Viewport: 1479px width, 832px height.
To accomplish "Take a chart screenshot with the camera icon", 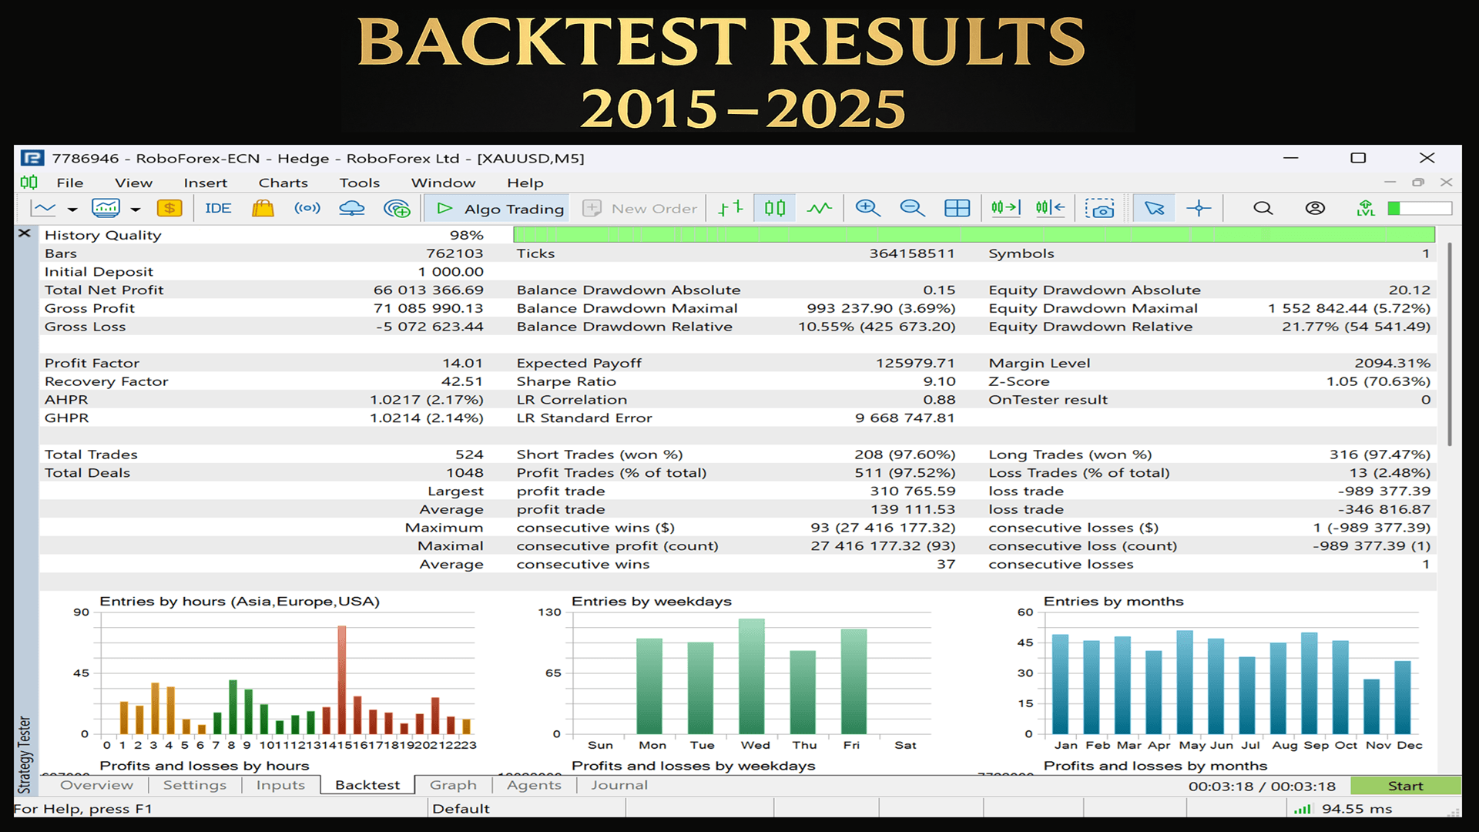I will click(1100, 208).
